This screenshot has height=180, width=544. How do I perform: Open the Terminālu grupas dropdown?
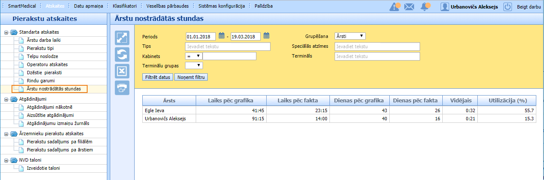[194, 65]
